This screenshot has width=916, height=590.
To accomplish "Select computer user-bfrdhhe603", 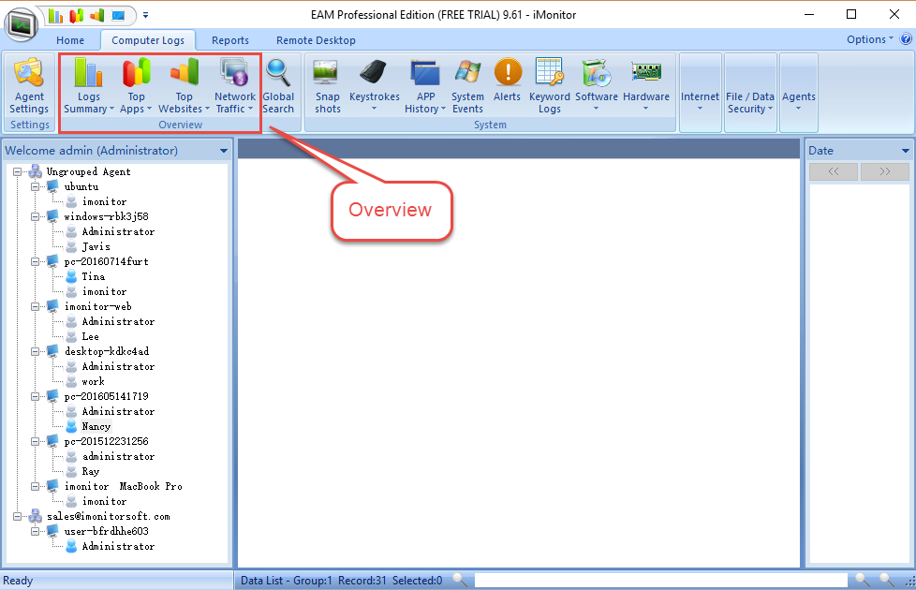I will [x=107, y=532].
